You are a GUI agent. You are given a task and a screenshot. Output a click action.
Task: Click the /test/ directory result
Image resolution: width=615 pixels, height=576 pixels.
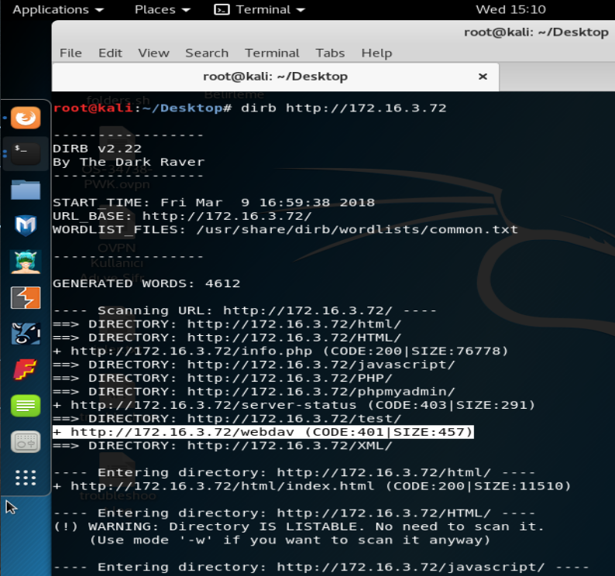(227, 419)
